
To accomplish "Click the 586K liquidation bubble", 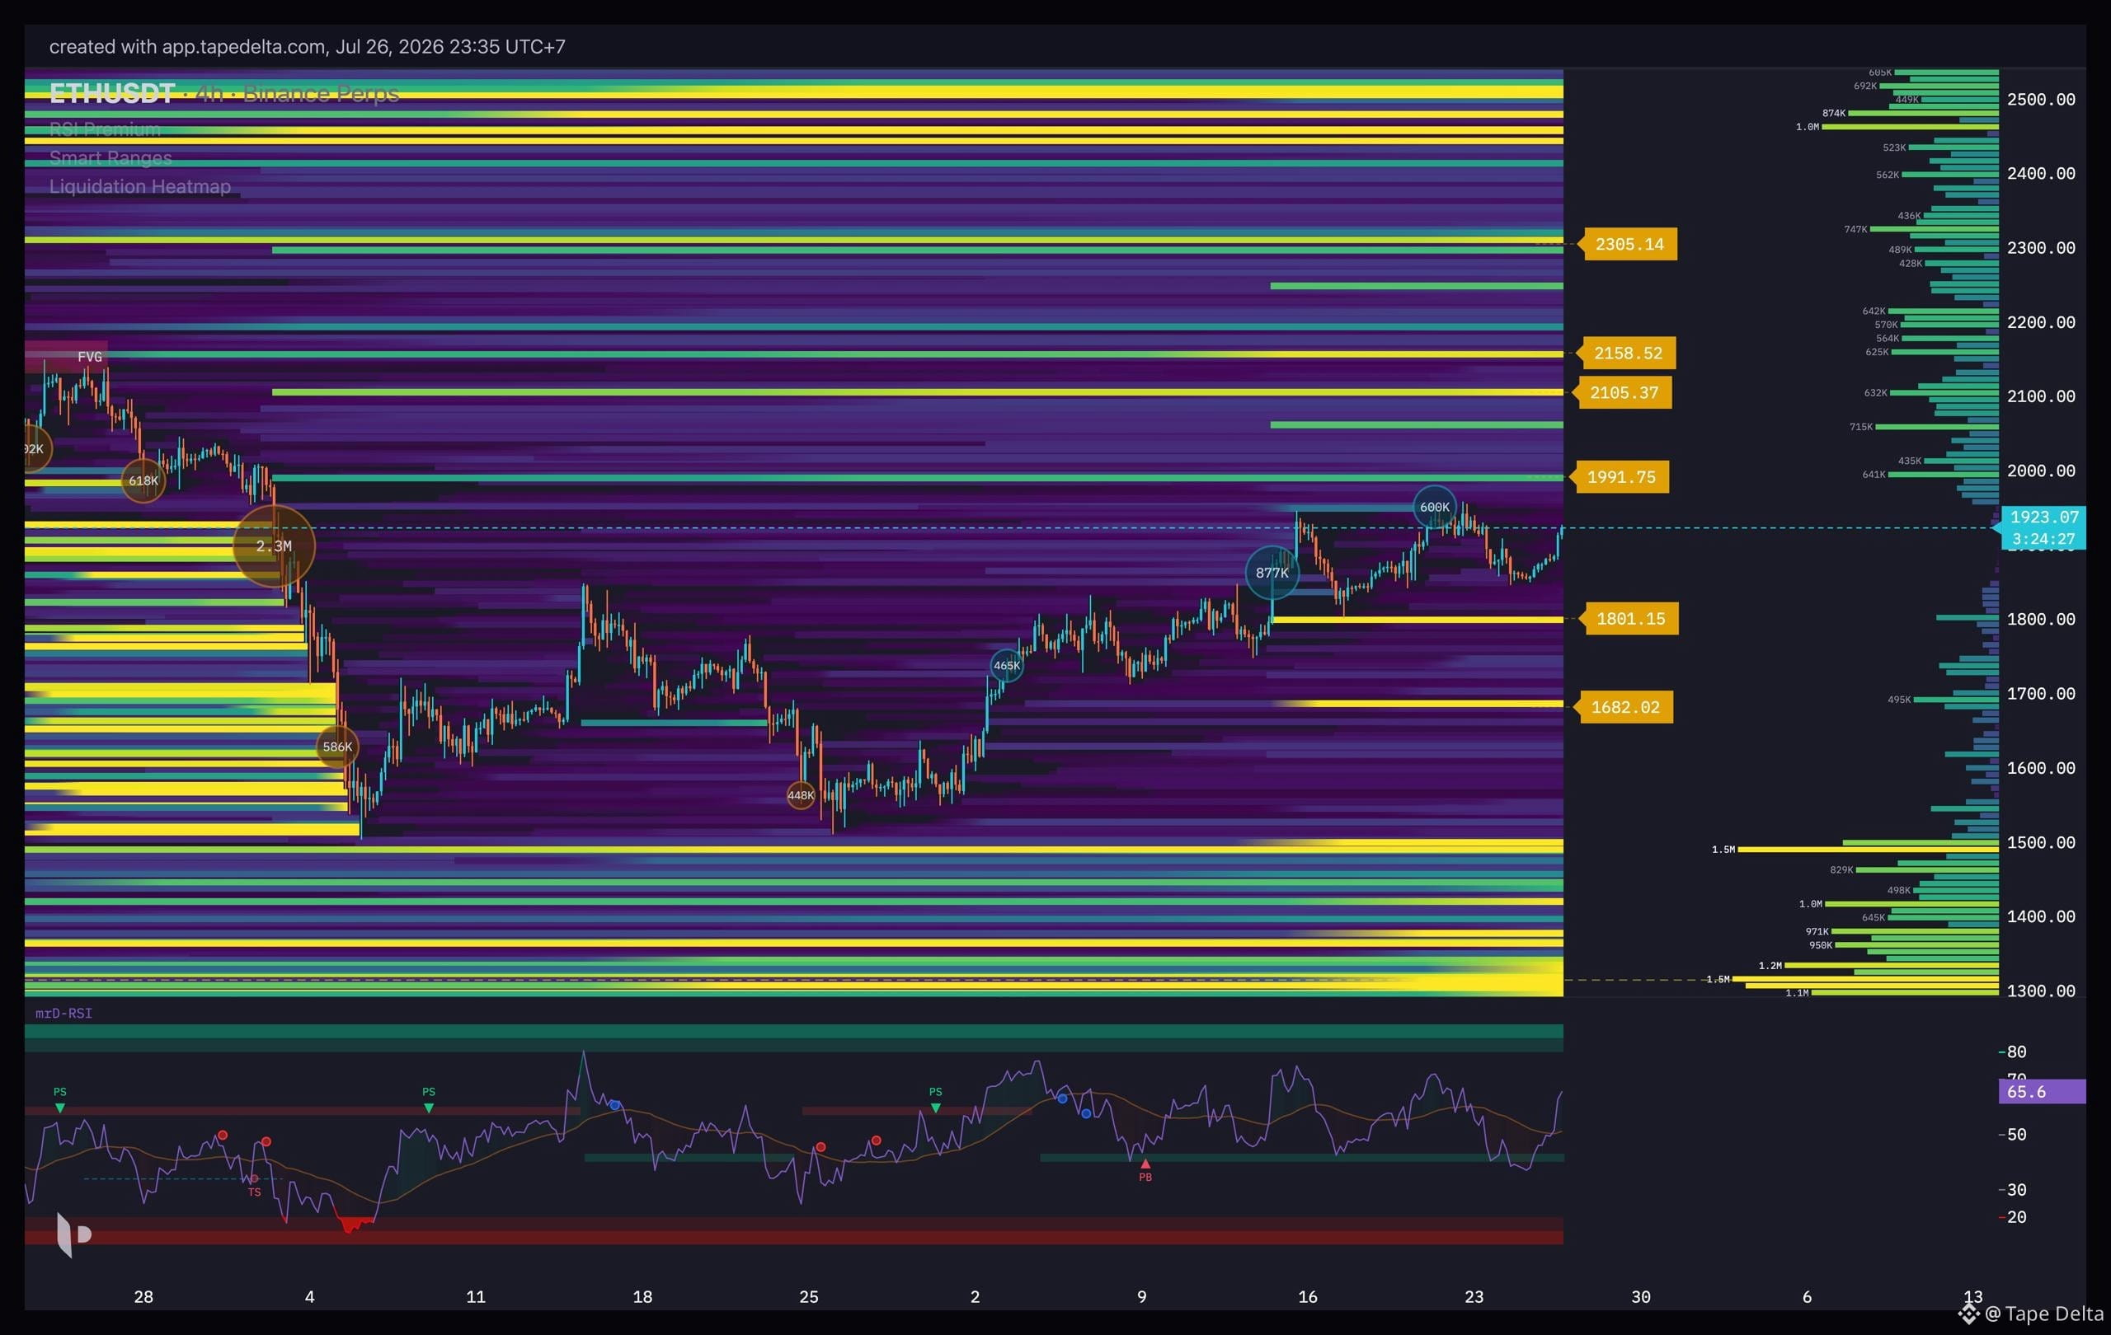I will 336,747.
